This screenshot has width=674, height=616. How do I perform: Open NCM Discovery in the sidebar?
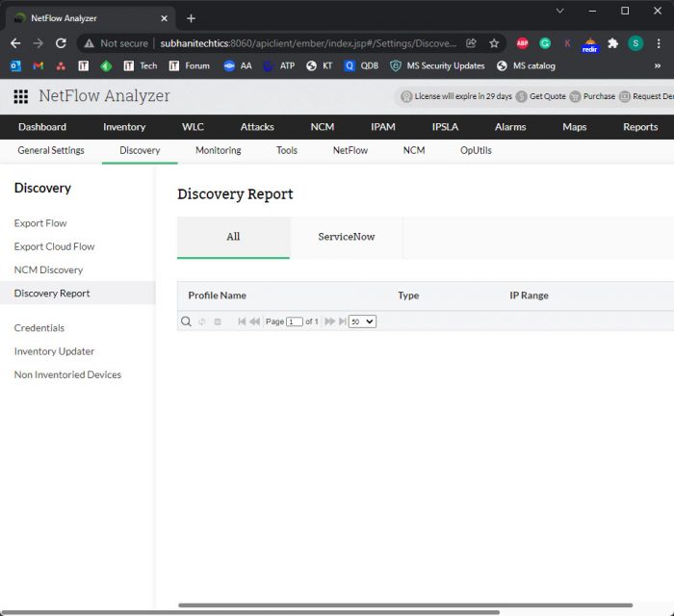48,269
